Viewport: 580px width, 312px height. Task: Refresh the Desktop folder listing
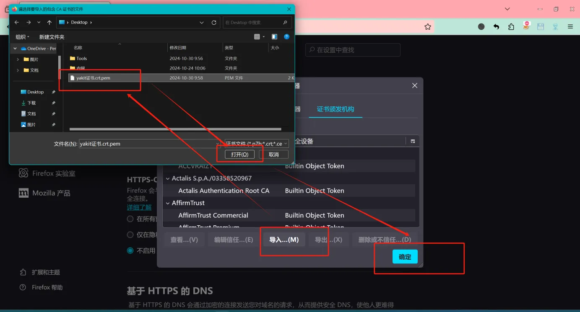click(x=214, y=23)
